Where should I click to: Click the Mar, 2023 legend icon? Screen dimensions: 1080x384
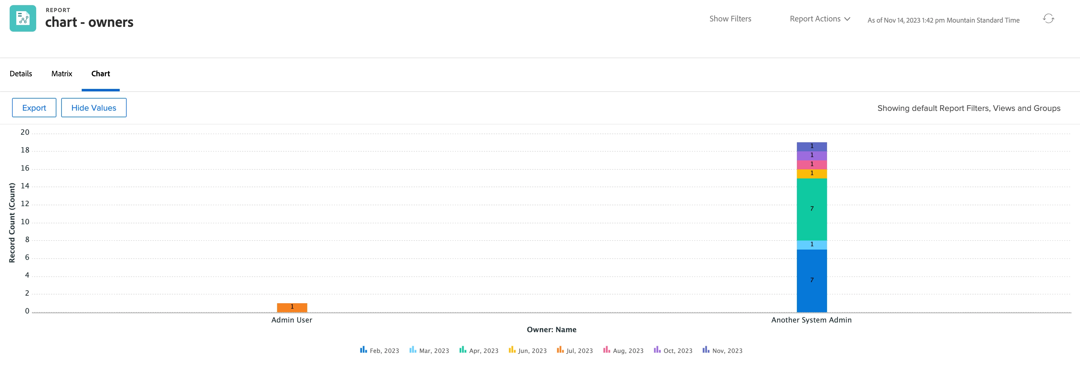coord(412,350)
